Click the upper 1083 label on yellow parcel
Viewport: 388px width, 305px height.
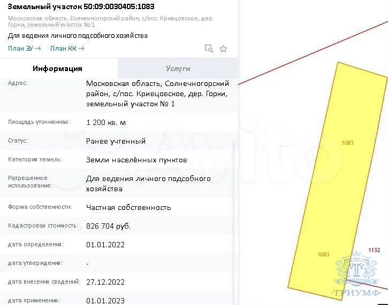pos(347,143)
